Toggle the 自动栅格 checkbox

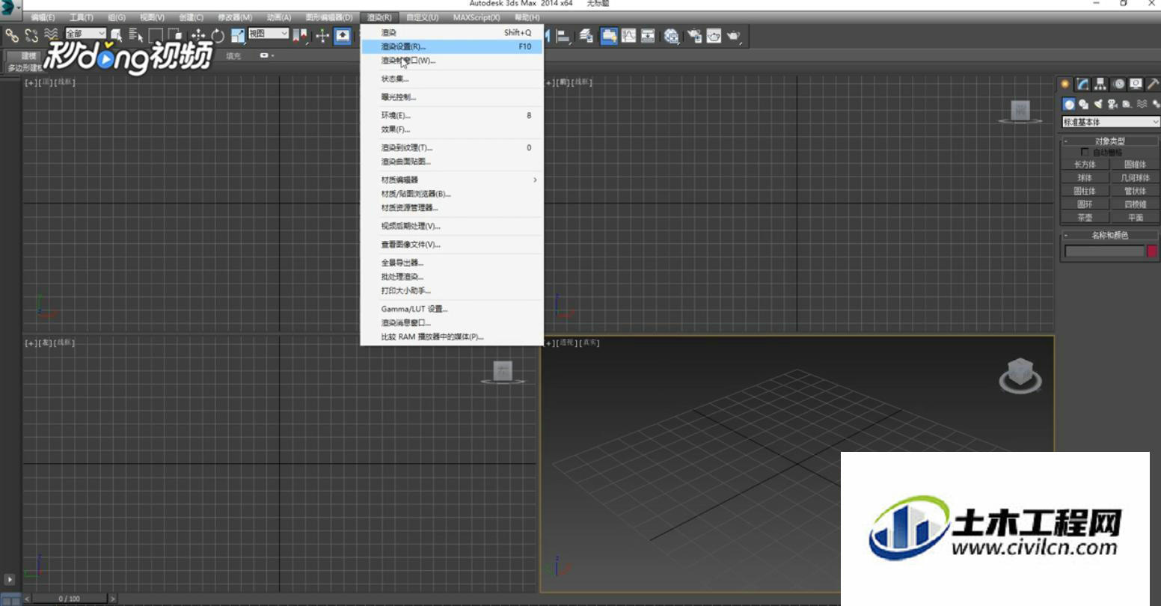pyautogui.click(x=1085, y=152)
